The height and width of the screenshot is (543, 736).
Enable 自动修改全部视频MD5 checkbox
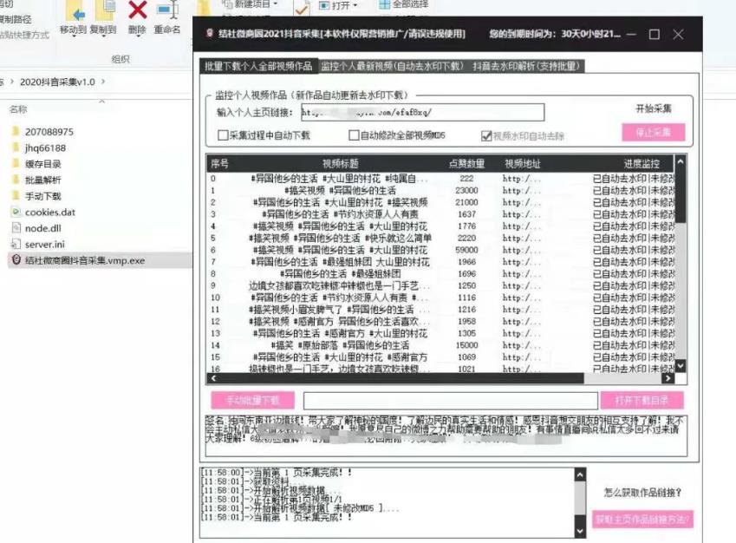tap(354, 135)
